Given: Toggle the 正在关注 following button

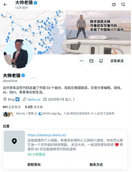Looking at the screenshot, I should point(117,61).
